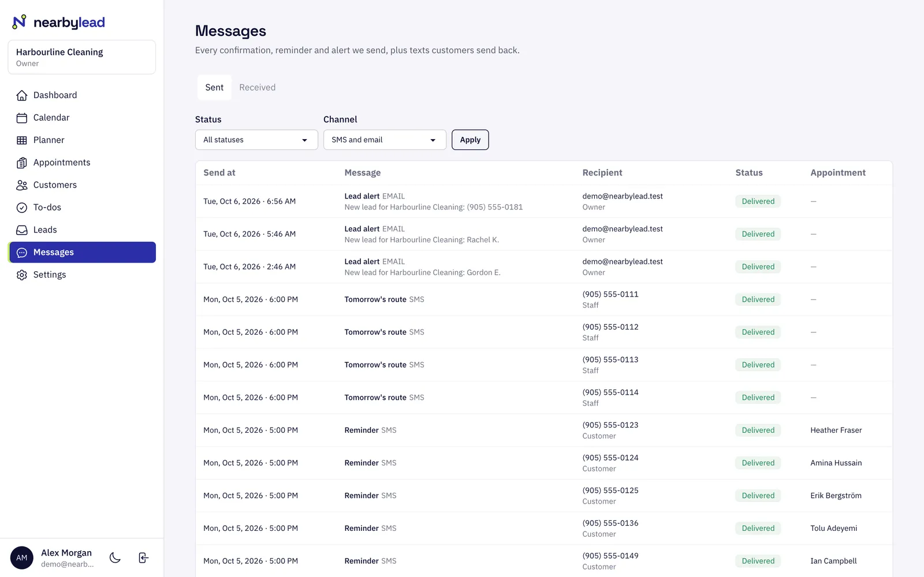
Task: Navigate to Appointments
Action: (82, 163)
